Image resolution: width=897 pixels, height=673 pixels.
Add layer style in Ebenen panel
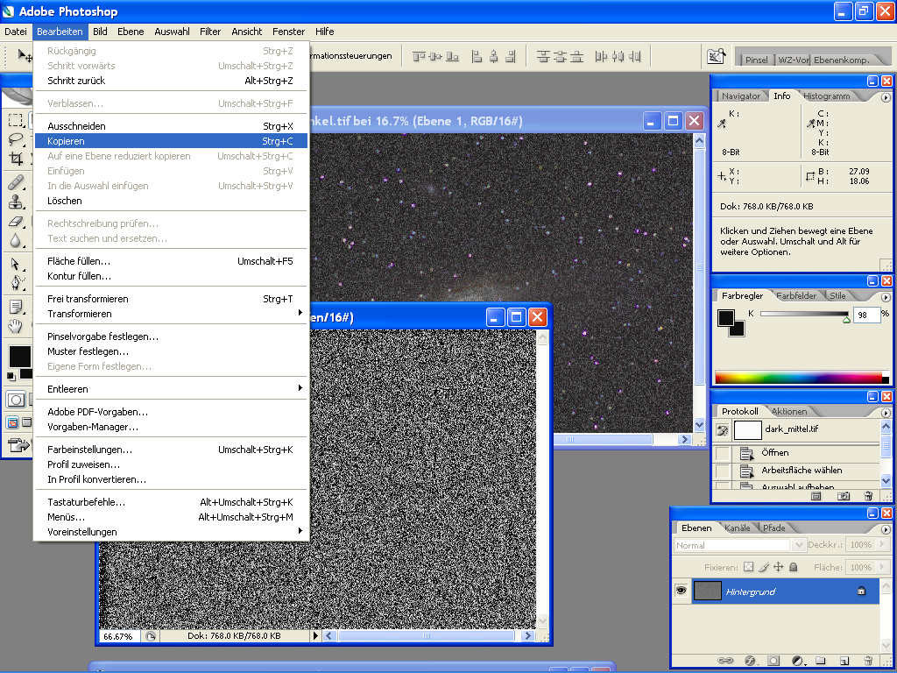click(x=750, y=661)
